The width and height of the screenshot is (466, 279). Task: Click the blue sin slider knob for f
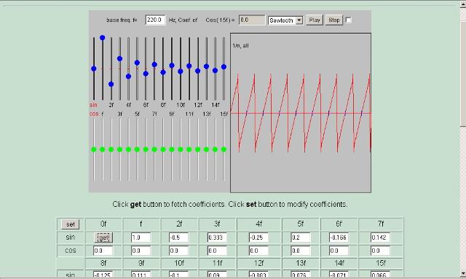(x=103, y=38)
